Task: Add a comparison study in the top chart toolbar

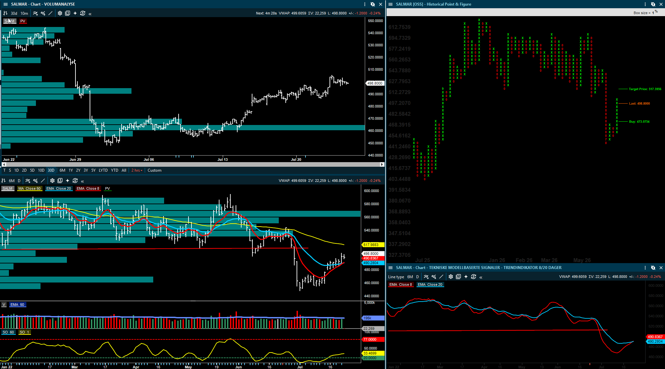Action: point(43,13)
